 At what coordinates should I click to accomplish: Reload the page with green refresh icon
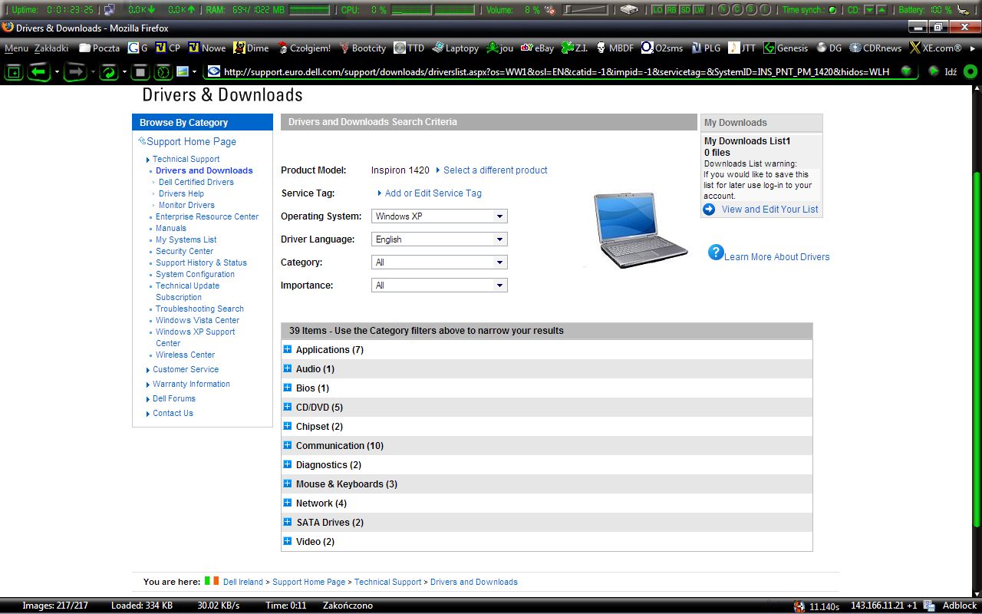(110, 72)
